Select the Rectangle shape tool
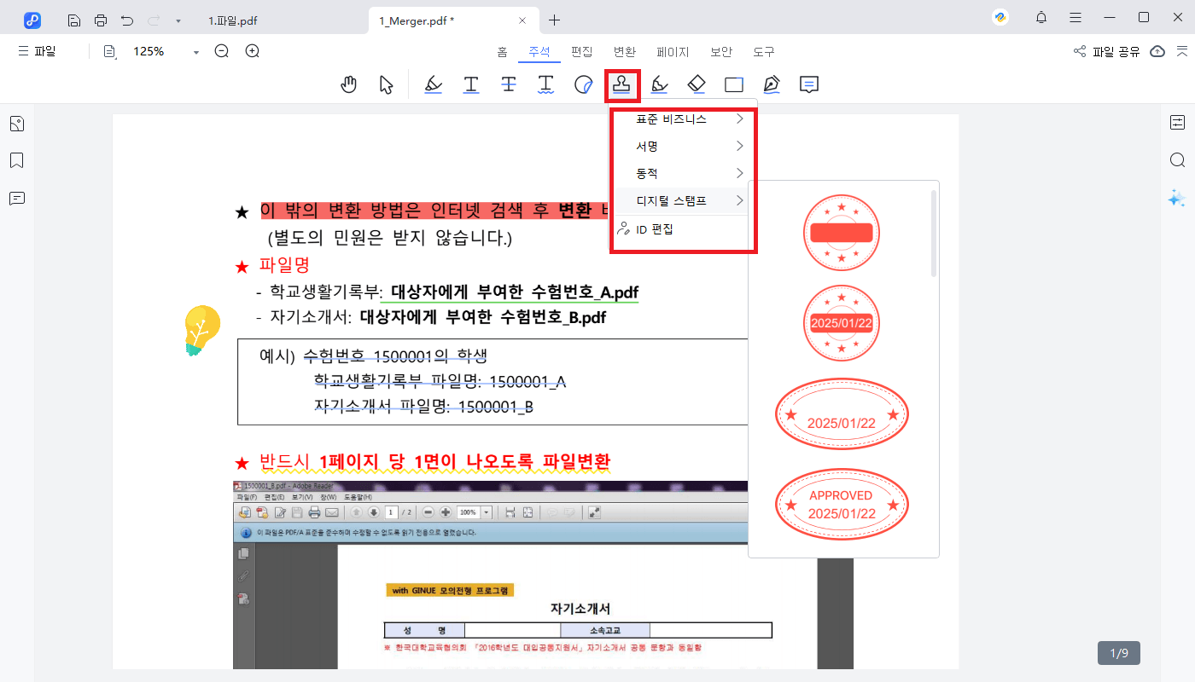The height and width of the screenshot is (682, 1195). [x=734, y=84]
